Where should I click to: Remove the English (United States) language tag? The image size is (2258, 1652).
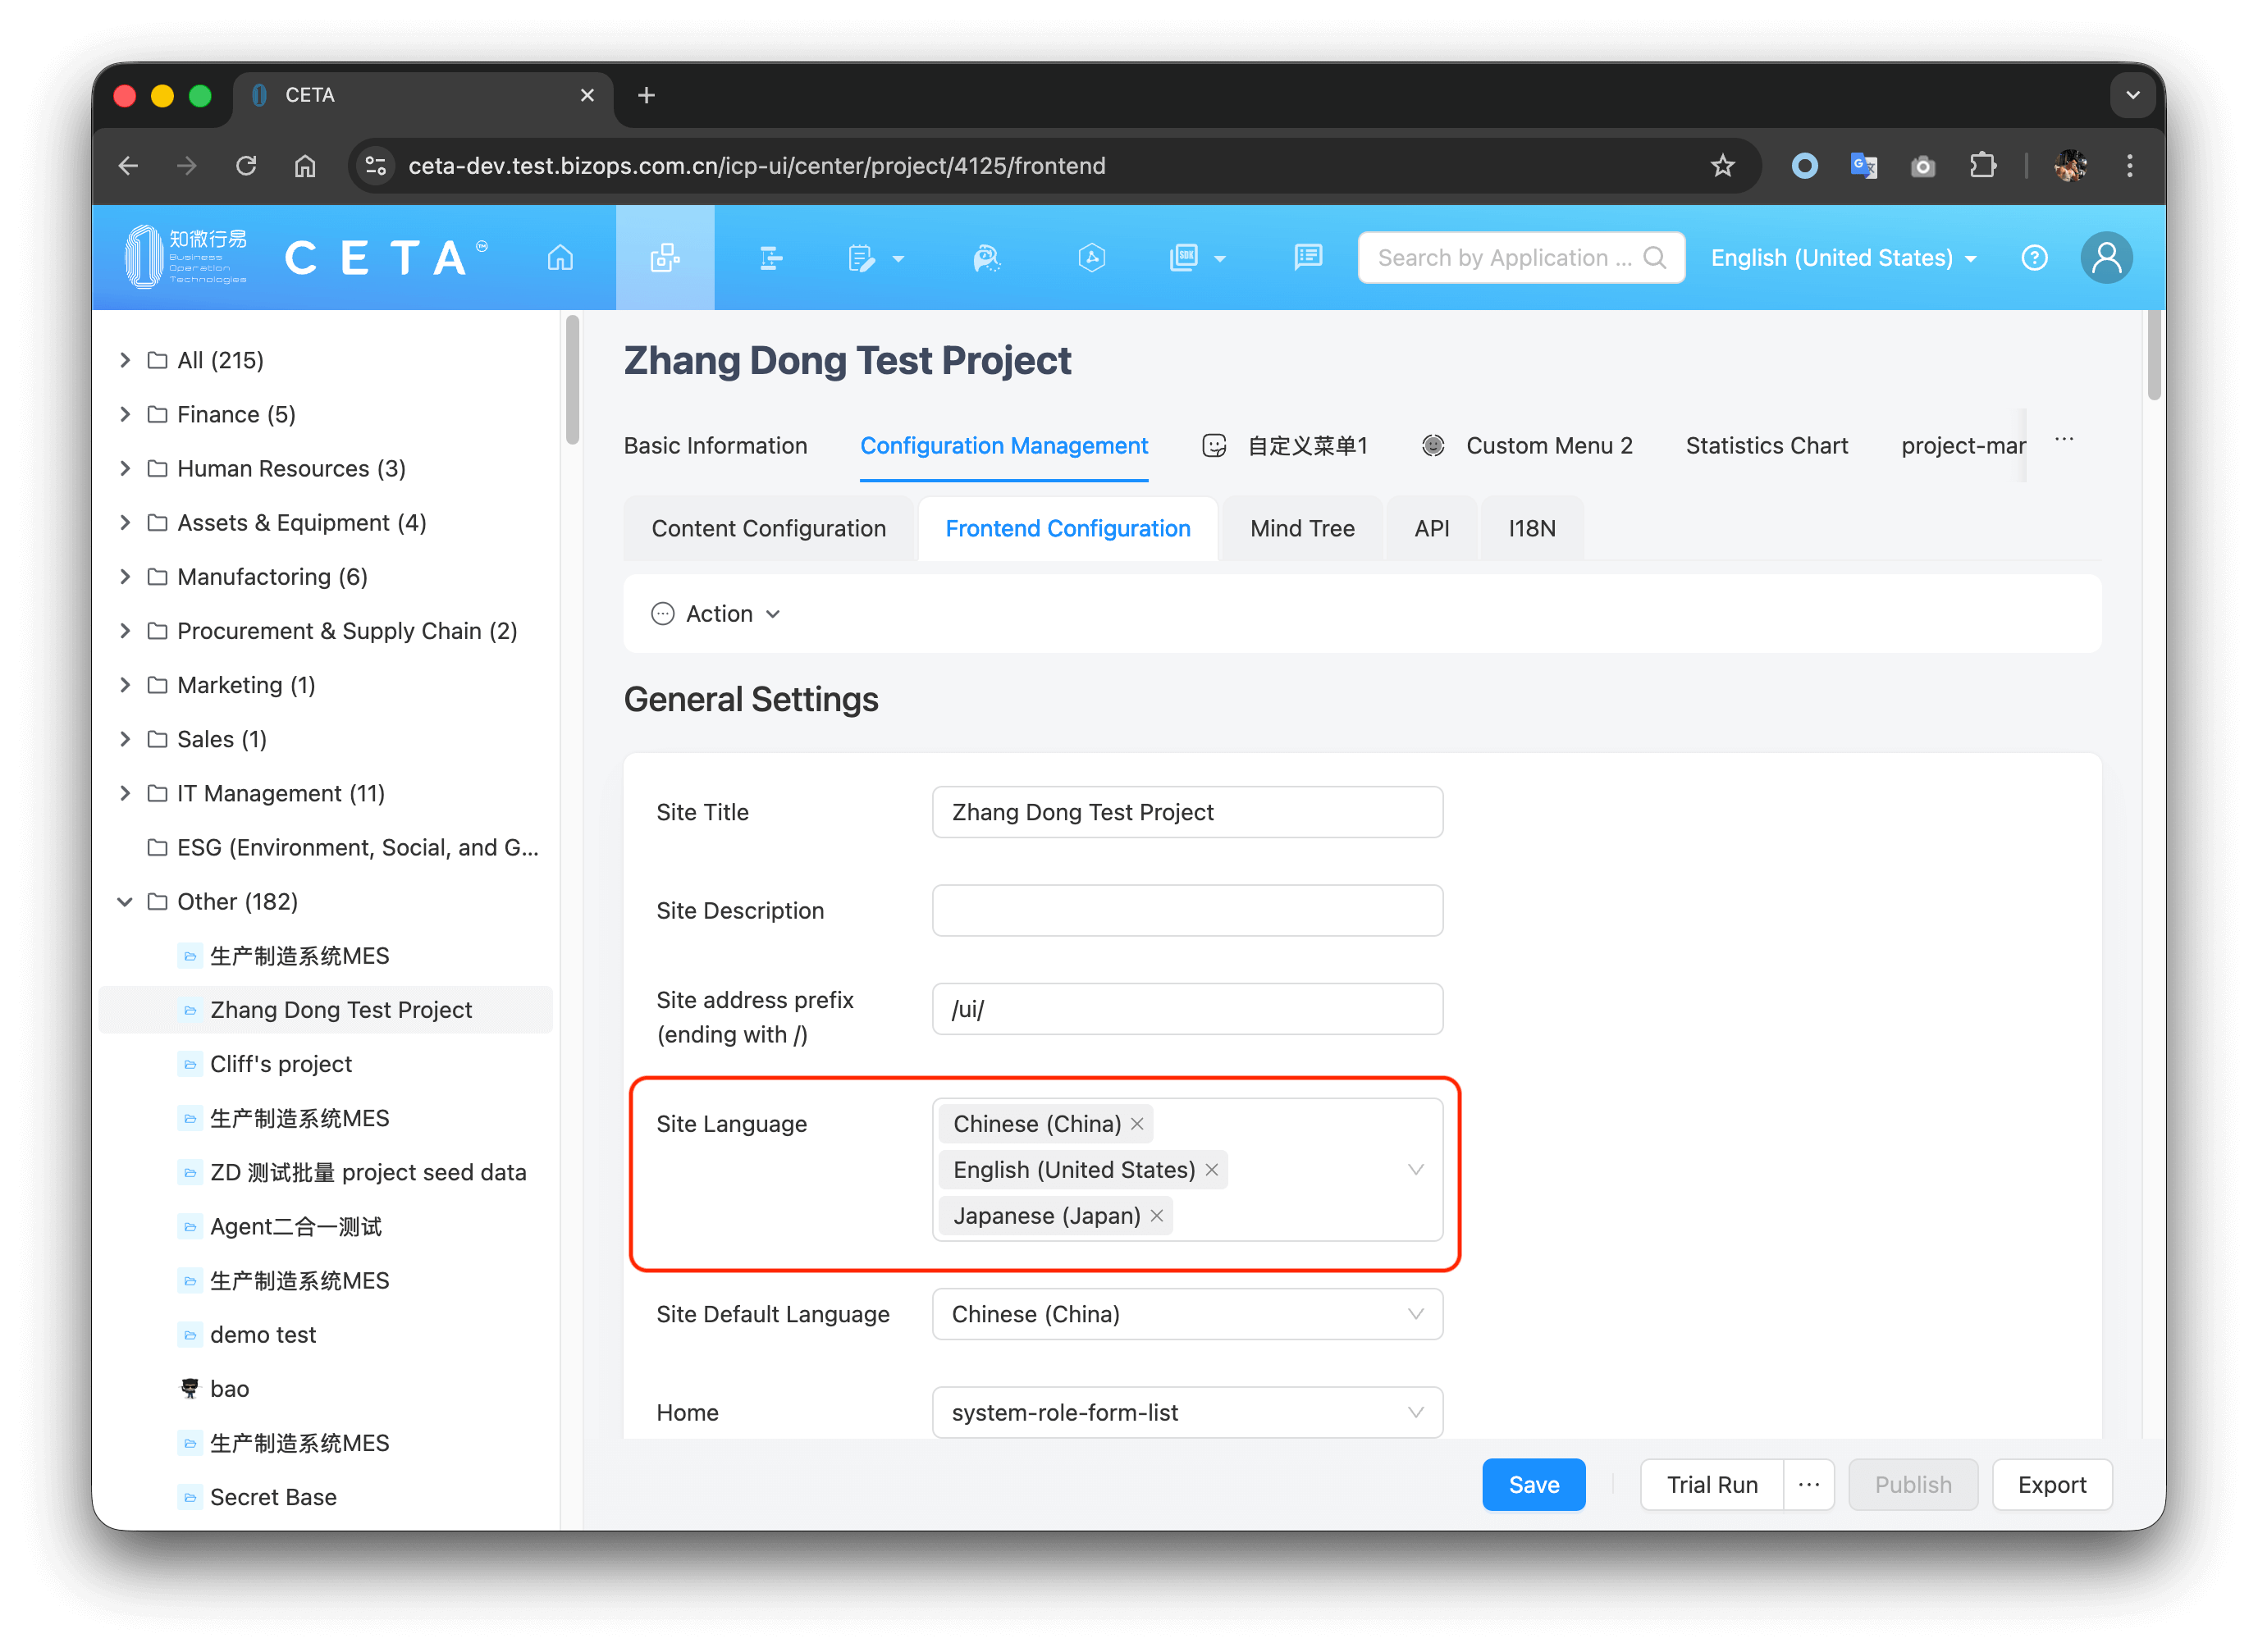(x=1211, y=1170)
